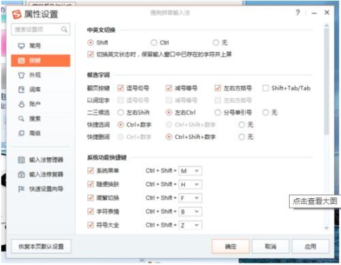
Task: Launch 输入法管理器 from the sidebar
Action: tap(40, 160)
